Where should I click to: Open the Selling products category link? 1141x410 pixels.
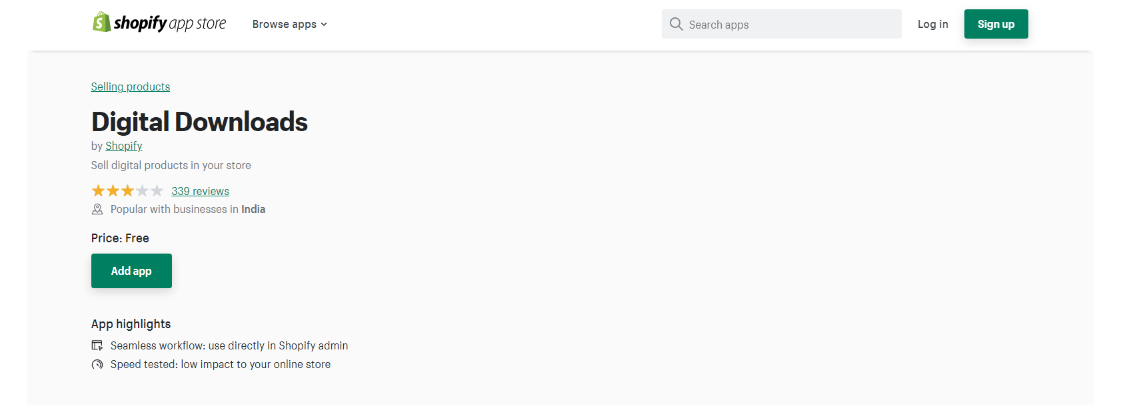click(x=131, y=87)
